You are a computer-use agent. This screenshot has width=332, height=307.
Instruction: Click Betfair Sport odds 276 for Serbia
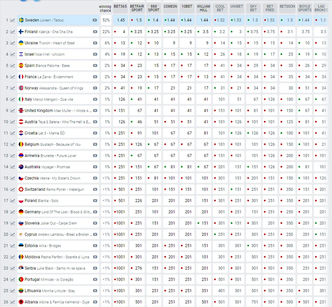(x=137, y=268)
